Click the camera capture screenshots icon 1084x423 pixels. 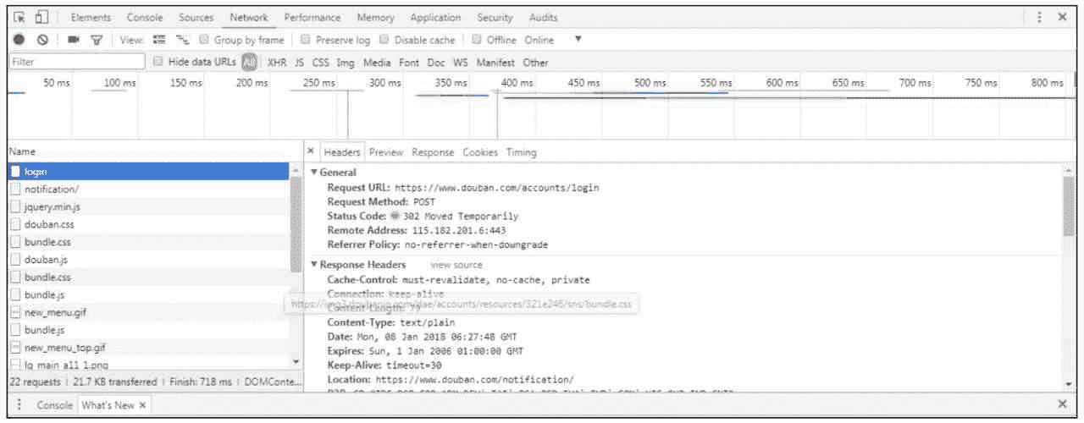[74, 40]
